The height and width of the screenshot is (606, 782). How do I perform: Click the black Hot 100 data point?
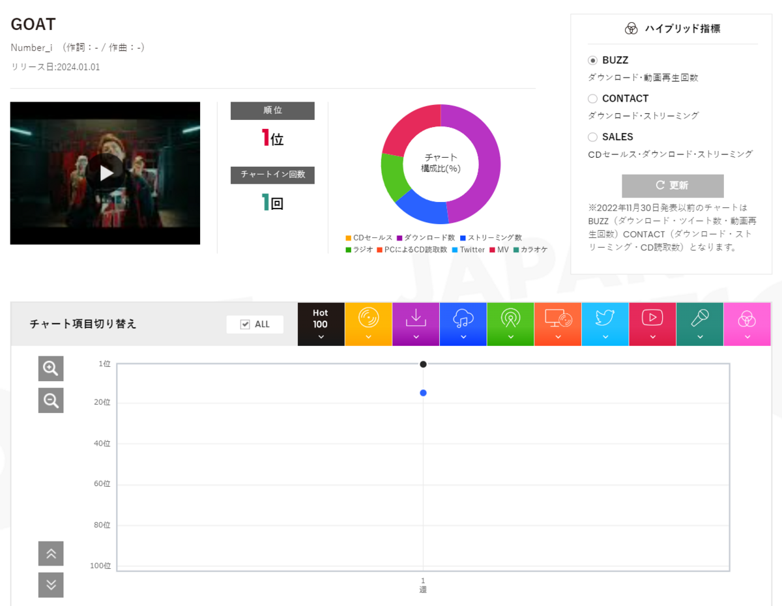[424, 364]
